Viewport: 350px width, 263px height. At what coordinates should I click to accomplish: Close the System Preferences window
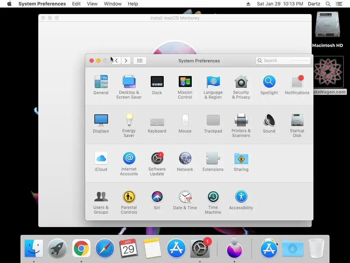[92, 61]
